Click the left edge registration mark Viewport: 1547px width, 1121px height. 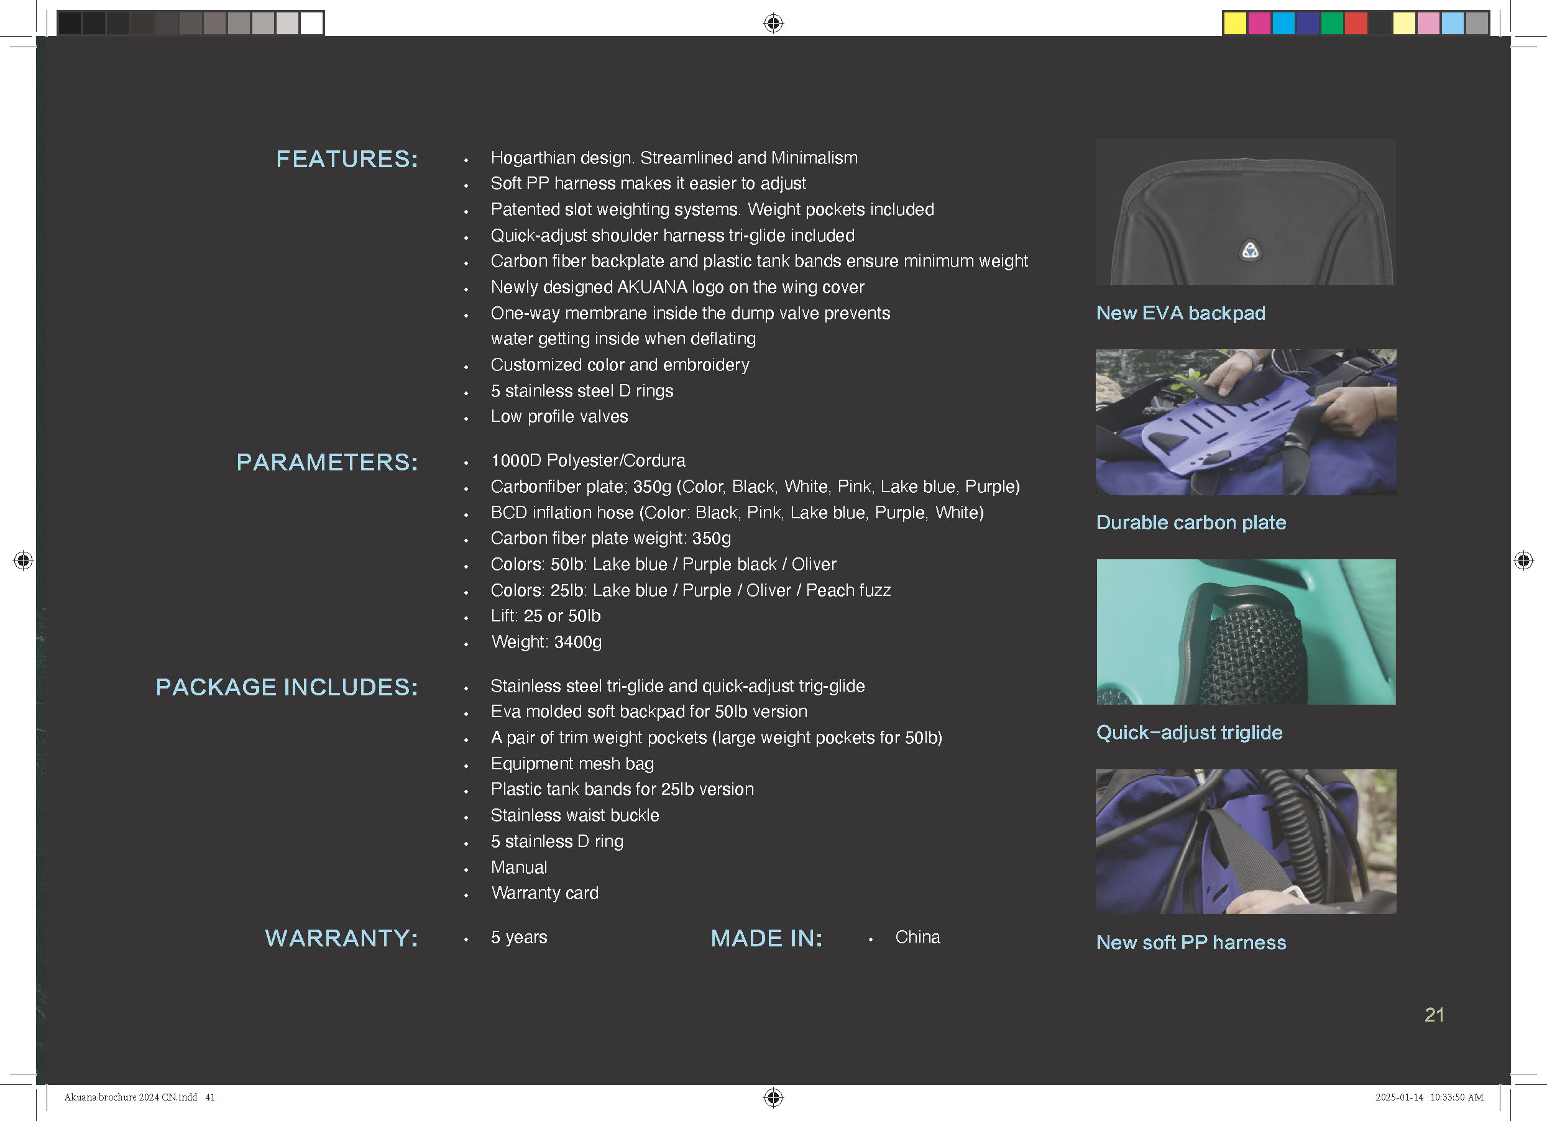pyautogui.click(x=23, y=560)
